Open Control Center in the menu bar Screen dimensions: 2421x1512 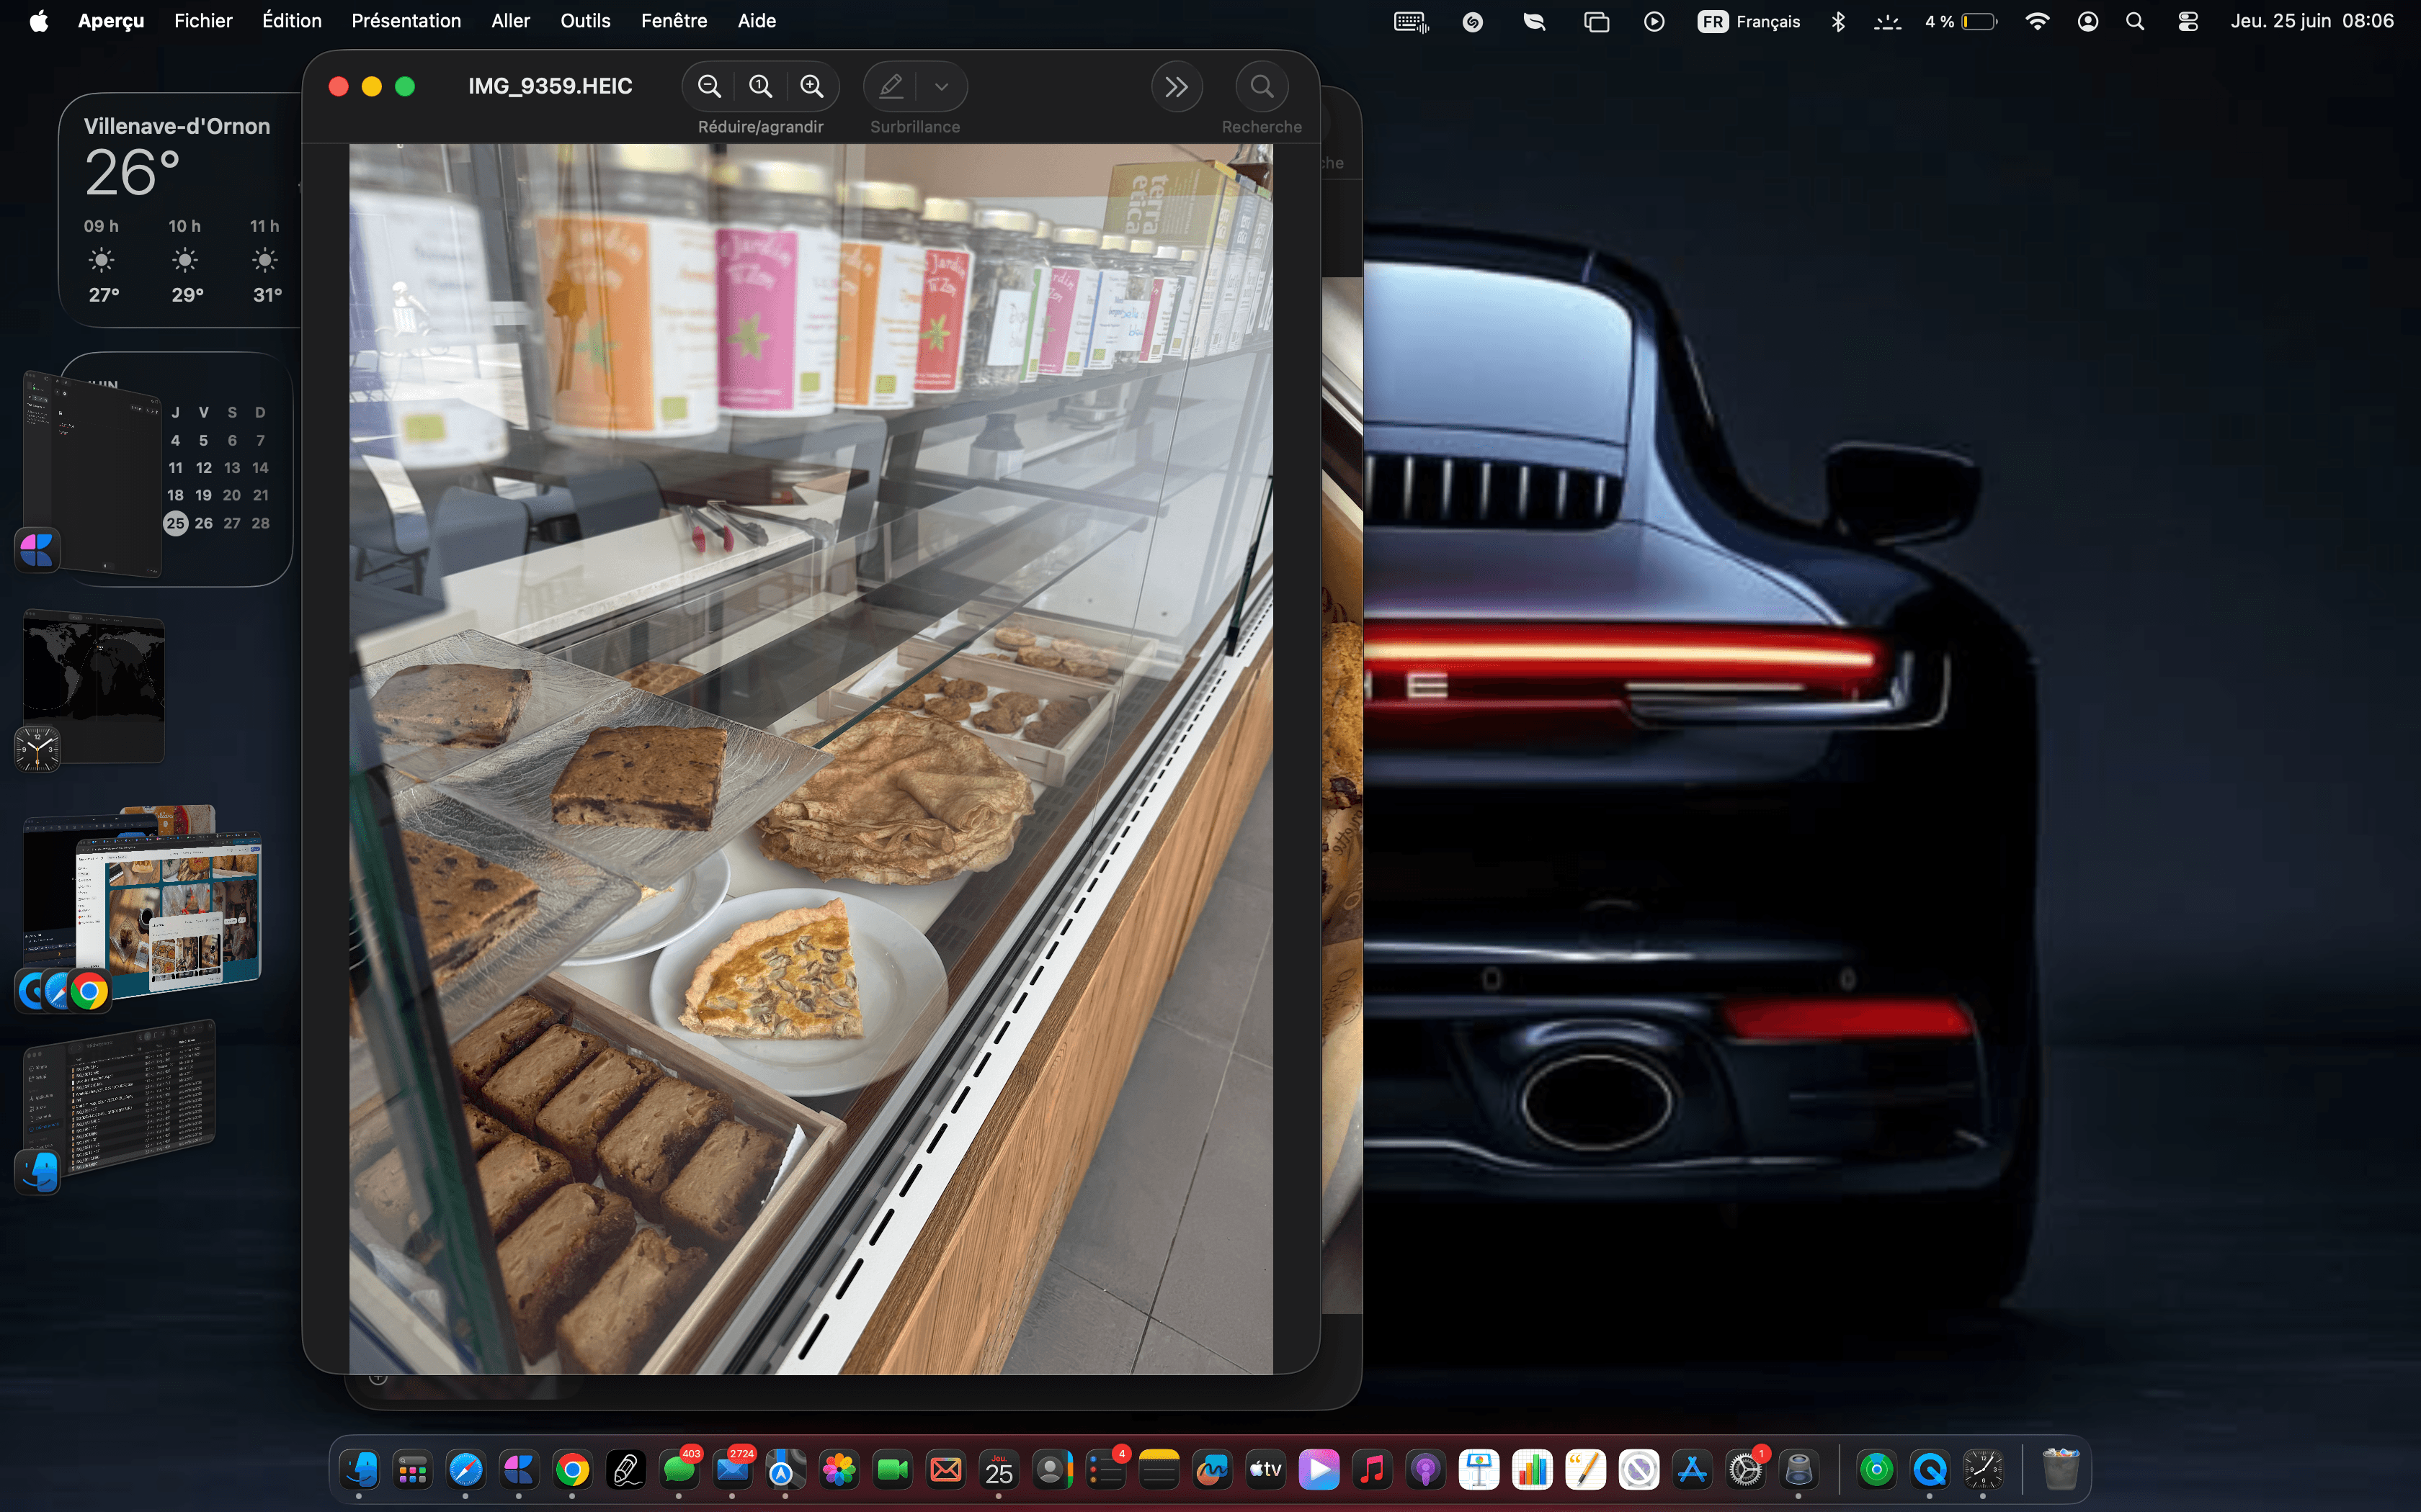click(x=2188, y=21)
